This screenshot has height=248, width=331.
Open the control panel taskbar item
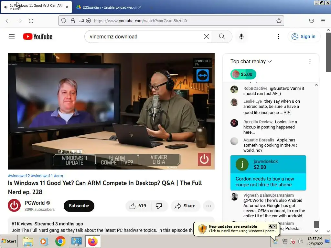coord(76,241)
